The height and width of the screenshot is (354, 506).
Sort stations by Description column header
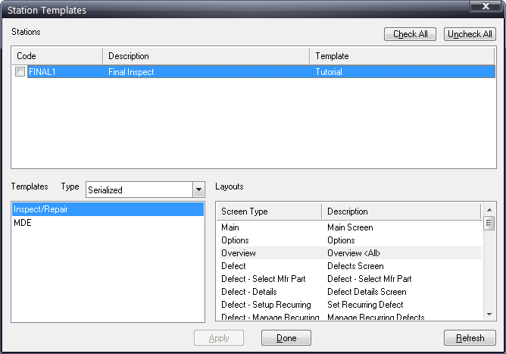[205, 56]
